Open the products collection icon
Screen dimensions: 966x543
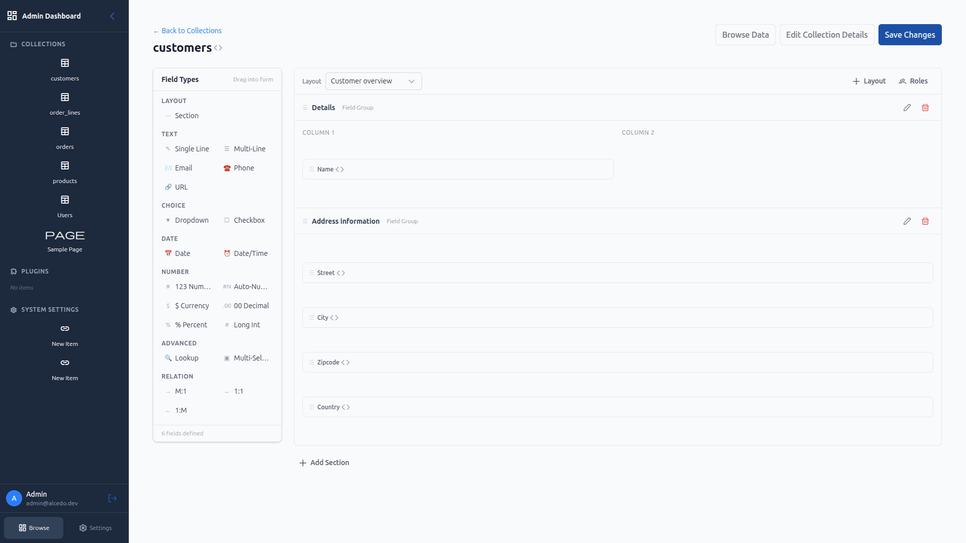[x=65, y=165]
